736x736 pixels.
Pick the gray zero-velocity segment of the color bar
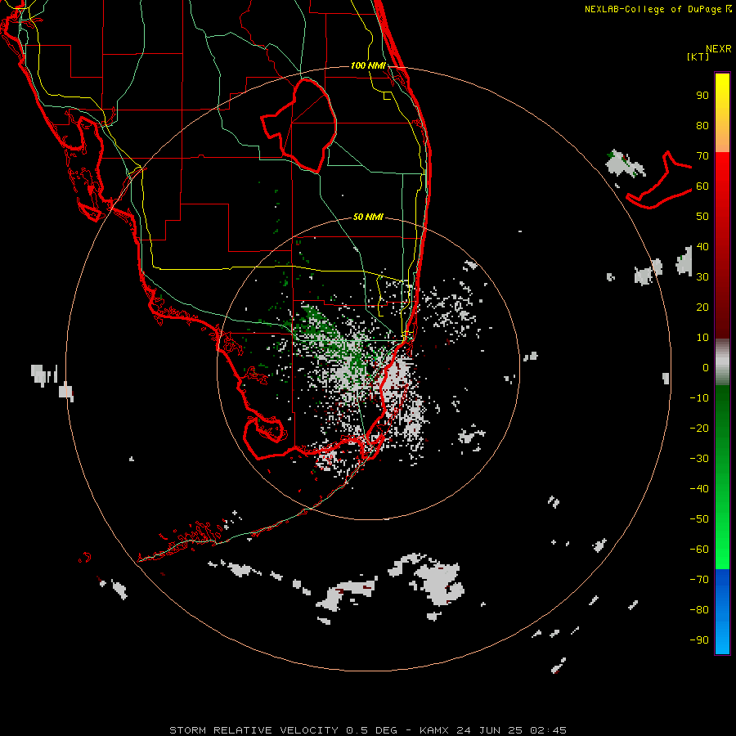(722, 362)
